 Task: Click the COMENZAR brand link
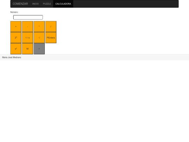click(x=20, y=4)
